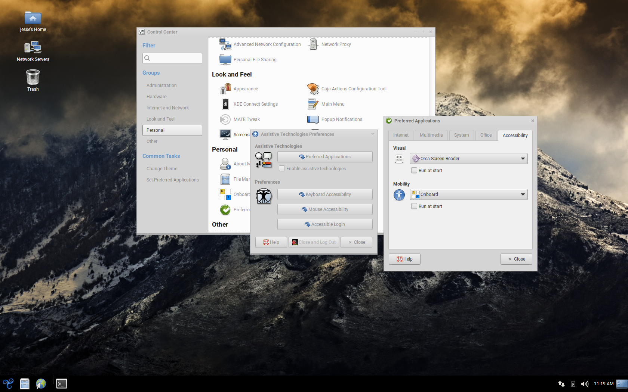Open KDE Connect Settings icon
Image resolution: width=628 pixels, height=392 pixels.
[x=225, y=104]
